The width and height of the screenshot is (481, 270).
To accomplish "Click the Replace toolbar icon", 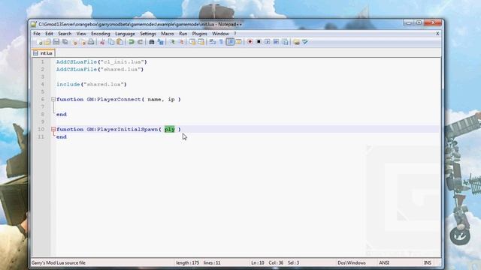I will point(160,42).
